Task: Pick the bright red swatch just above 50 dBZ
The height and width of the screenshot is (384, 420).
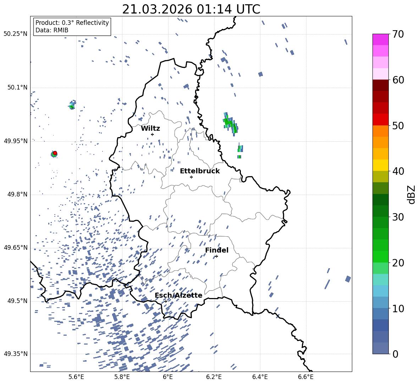Action: [380, 119]
